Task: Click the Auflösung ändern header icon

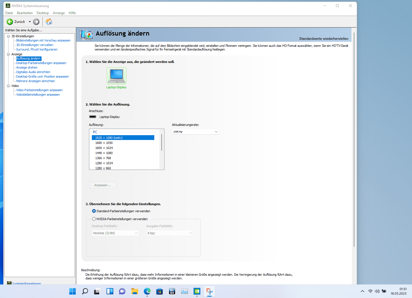Action: coord(86,35)
